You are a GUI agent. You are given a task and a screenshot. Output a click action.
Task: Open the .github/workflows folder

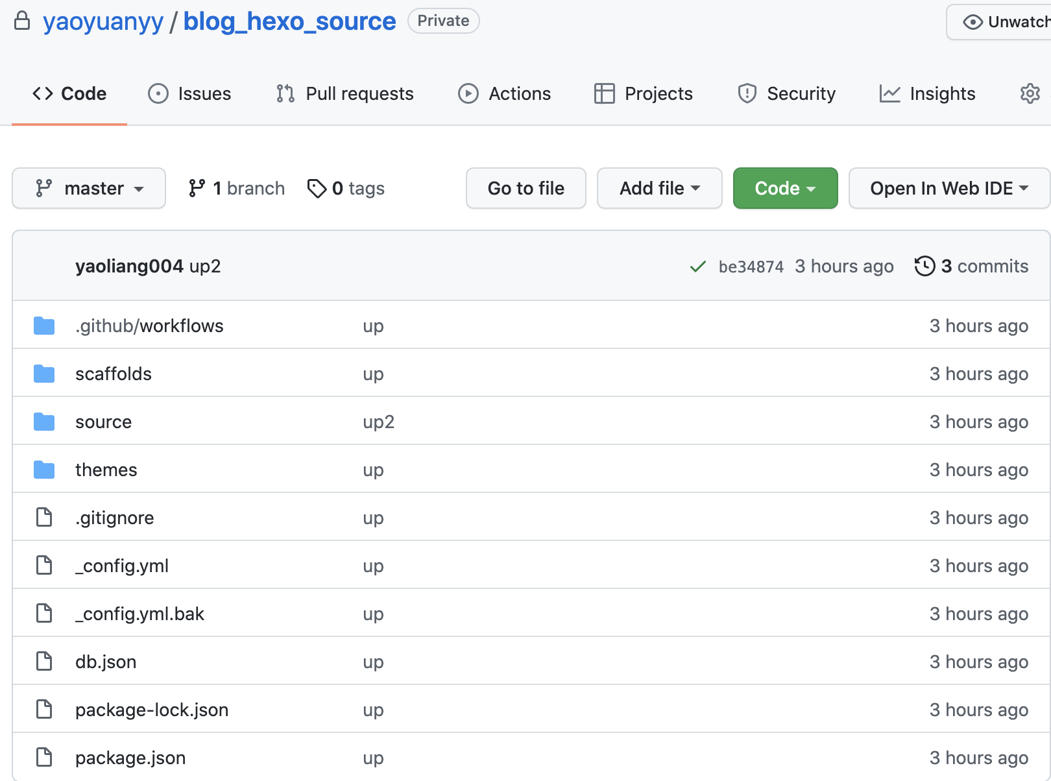[149, 326]
